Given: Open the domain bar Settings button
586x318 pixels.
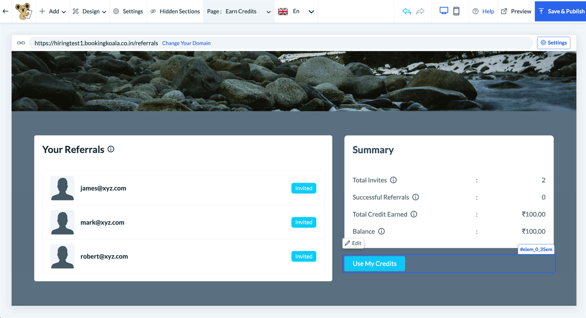Looking at the screenshot, I should (553, 43).
